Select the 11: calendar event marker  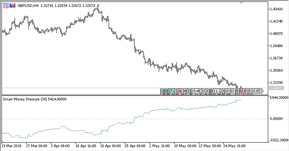click(217, 91)
